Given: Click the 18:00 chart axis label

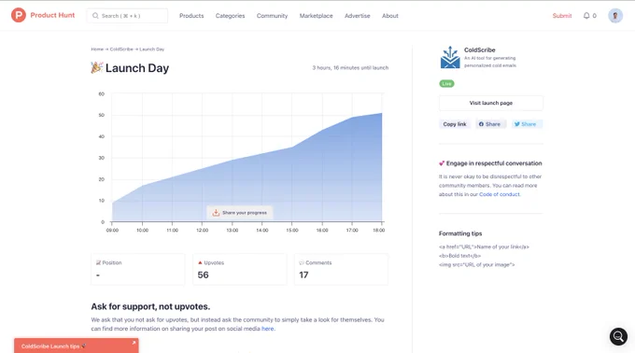Looking at the screenshot, I should (379, 231).
